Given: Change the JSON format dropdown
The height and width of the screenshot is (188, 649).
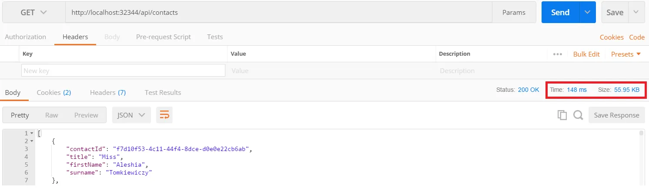Looking at the screenshot, I should [131, 115].
